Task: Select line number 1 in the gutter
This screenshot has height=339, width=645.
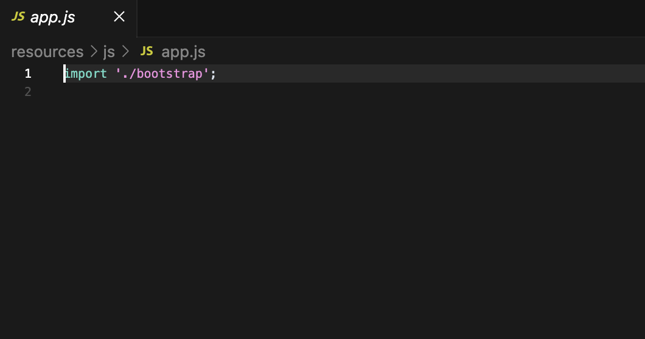Action: pyautogui.click(x=28, y=74)
